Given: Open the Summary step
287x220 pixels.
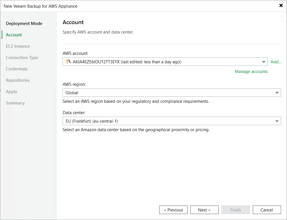Looking at the screenshot, I should coord(15,103).
